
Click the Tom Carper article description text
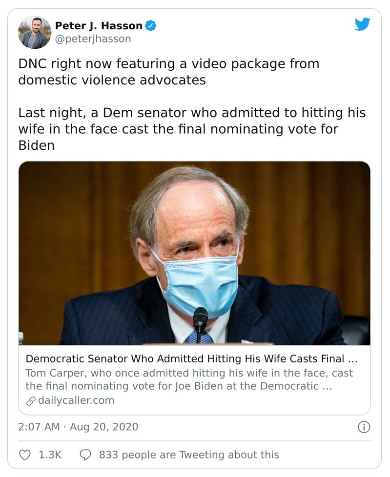tap(189, 379)
